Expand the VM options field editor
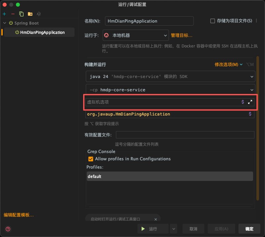Image resolution: width=265 pixels, height=237 pixels. click(x=250, y=102)
